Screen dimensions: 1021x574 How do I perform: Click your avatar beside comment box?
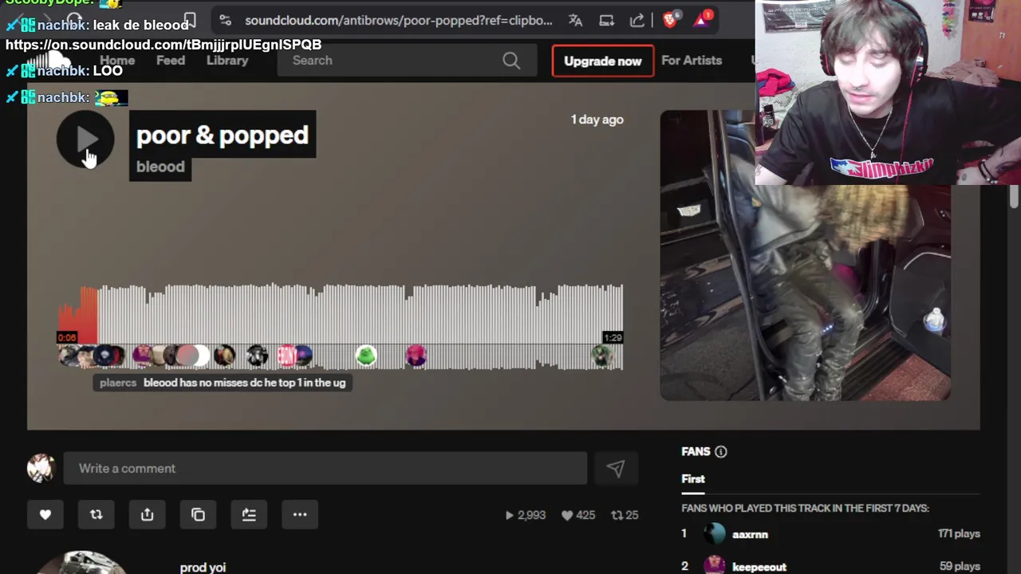click(x=41, y=469)
